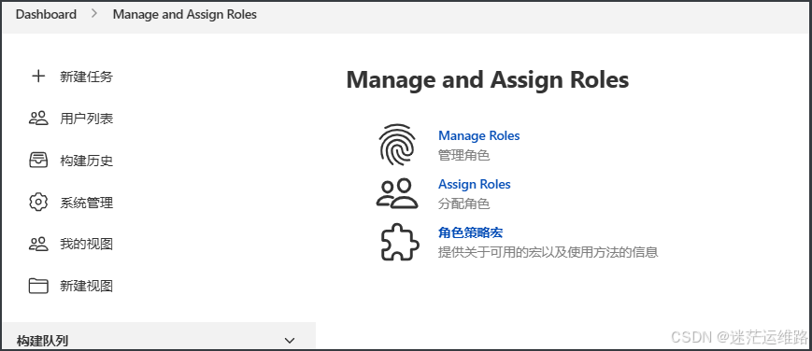Open the 角色策略宏 link
812x351 pixels.
click(470, 232)
